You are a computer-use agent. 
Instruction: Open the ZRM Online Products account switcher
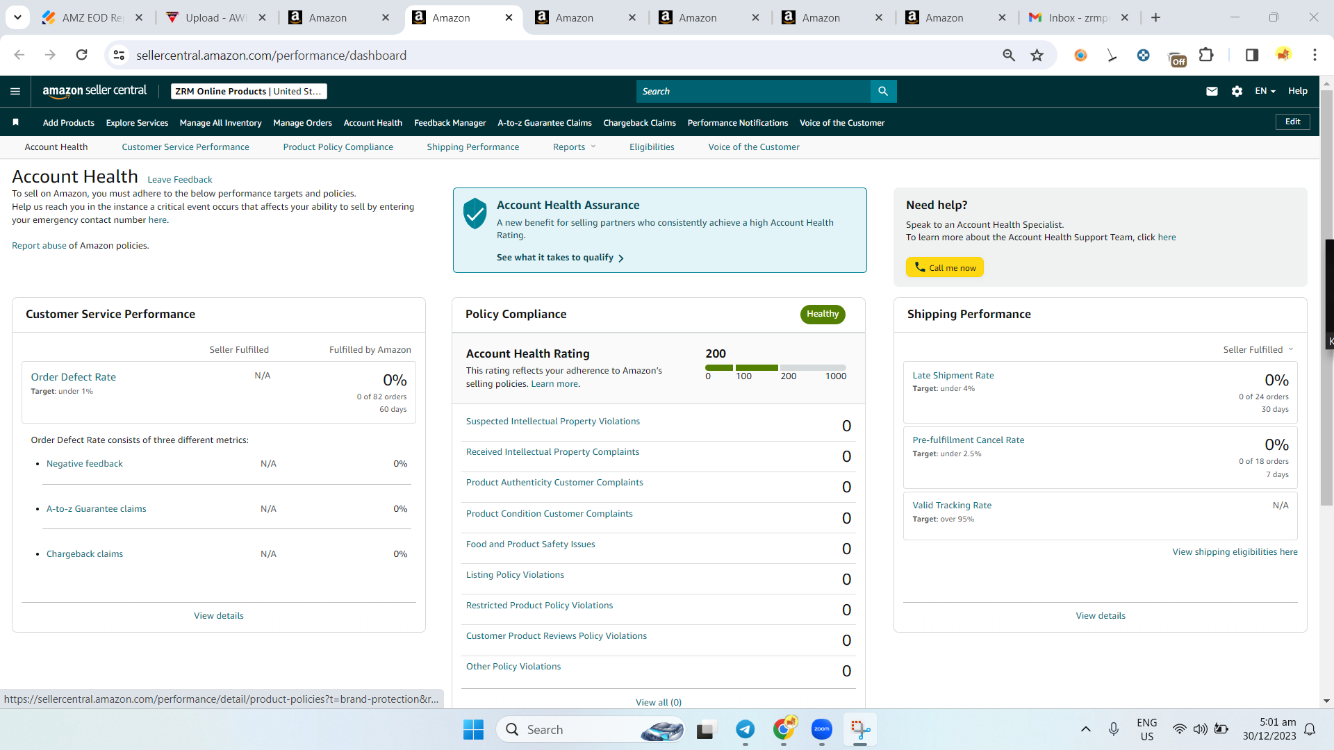[249, 91]
